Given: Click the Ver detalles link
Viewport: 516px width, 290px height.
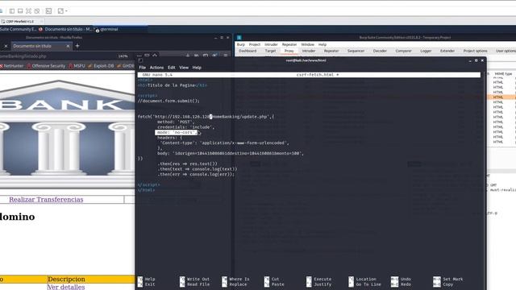Looking at the screenshot, I should coord(66,287).
